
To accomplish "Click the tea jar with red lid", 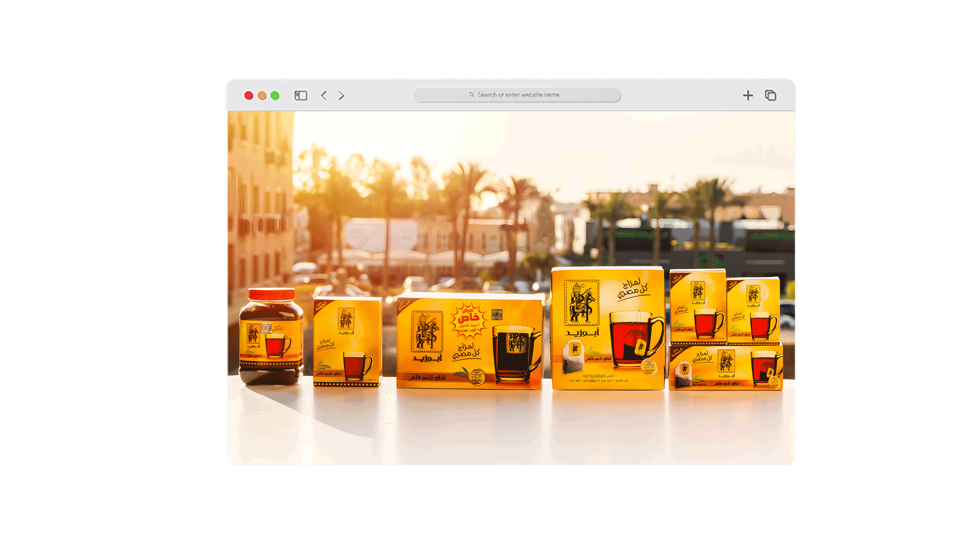I will [x=271, y=337].
